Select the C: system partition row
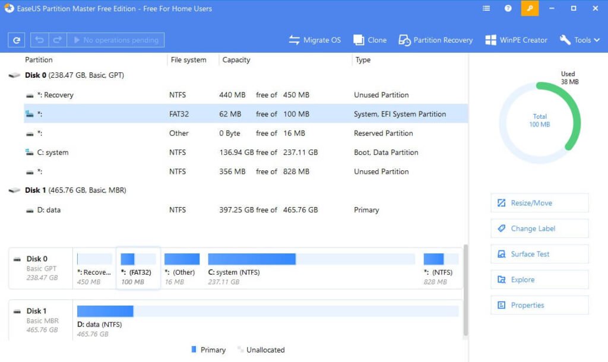This screenshot has height=362, width=608. click(x=246, y=153)
